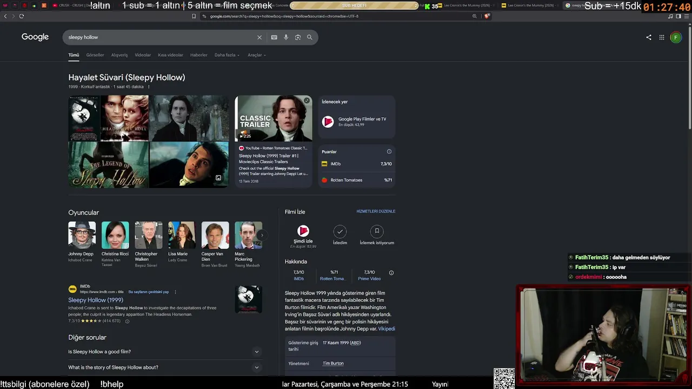Screen dimensions: 692x389
Task: Go back in browser history
Action: pos(5,16)
